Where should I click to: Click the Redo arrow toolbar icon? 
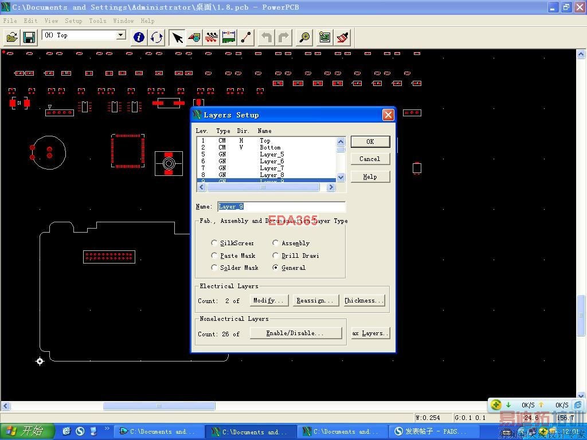click(284, 37)
